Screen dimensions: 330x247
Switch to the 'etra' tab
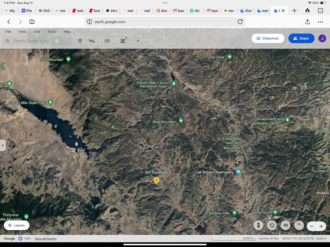111,11
